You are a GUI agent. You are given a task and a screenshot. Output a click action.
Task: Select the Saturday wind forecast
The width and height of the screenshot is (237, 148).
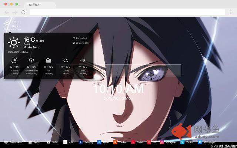tap(83, 66)
